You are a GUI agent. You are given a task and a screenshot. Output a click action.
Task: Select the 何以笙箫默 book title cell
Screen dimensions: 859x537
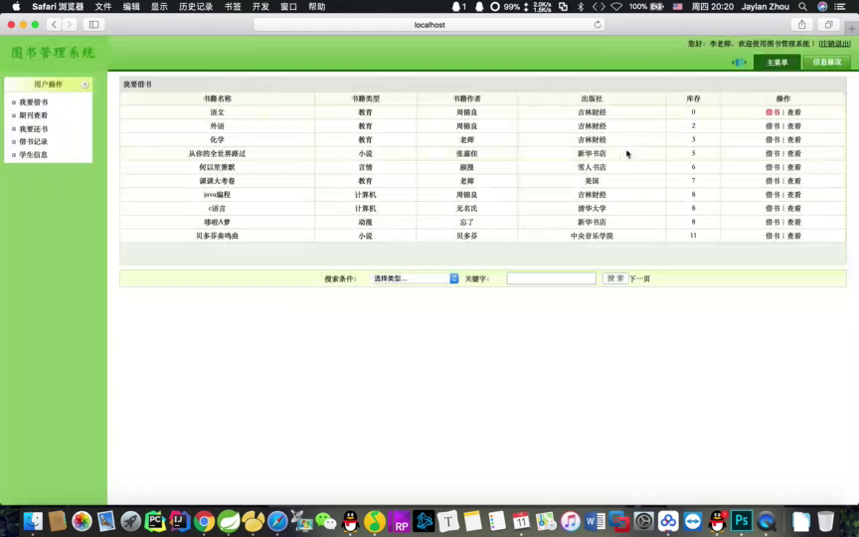pyautogui.click(x=217, y=167)
